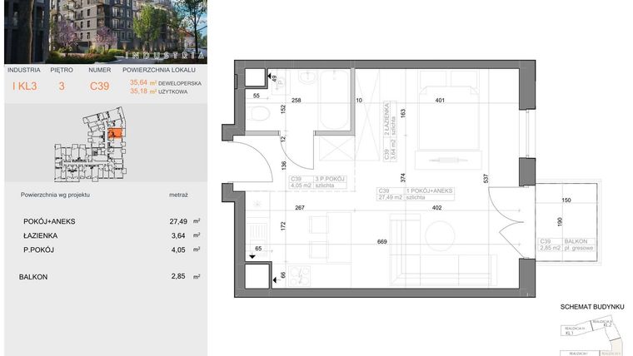Click the BALKON room tag on the balcony

pyautogui.click(x=567, y=245)
